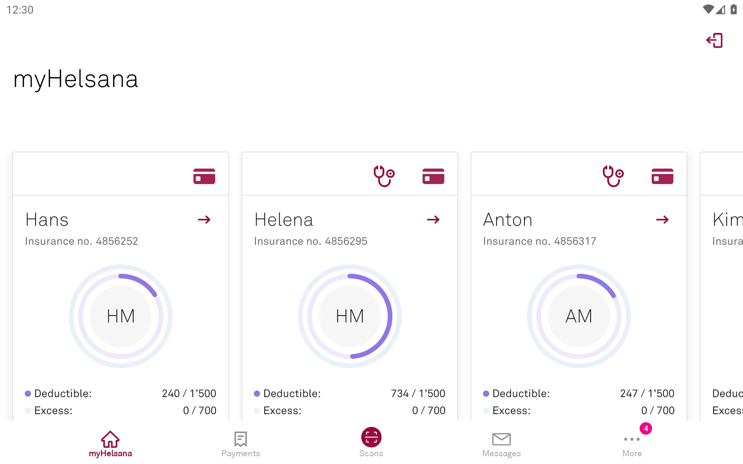Viewport: 743px width, 464px height.
Task: Tap the myHelsana page title
Action: pos(76,79)
